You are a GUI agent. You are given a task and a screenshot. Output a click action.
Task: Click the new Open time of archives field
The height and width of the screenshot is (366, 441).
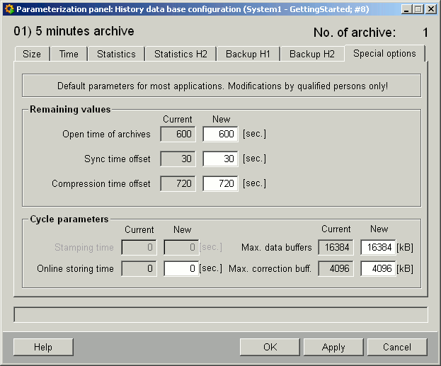220,135
